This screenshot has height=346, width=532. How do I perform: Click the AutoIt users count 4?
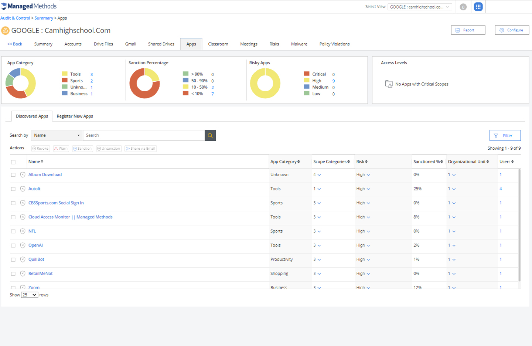pyautogui.click(x=501, y=189)
